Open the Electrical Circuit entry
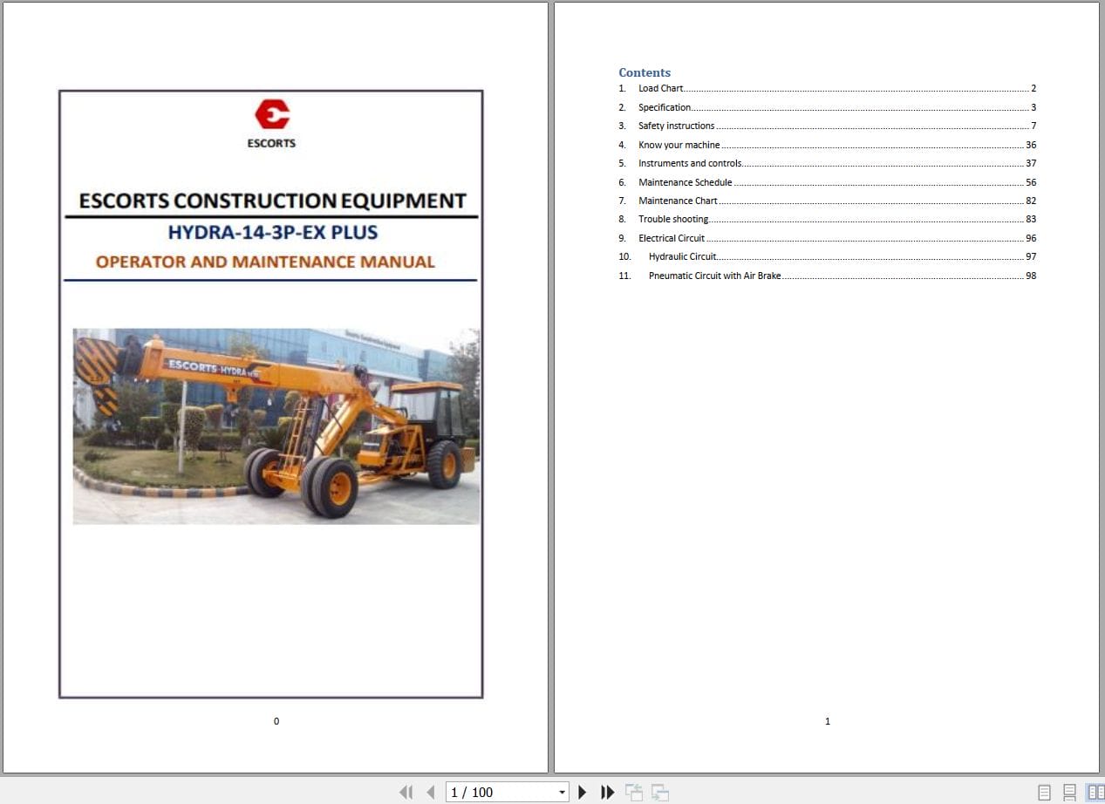 coord(828,238)
